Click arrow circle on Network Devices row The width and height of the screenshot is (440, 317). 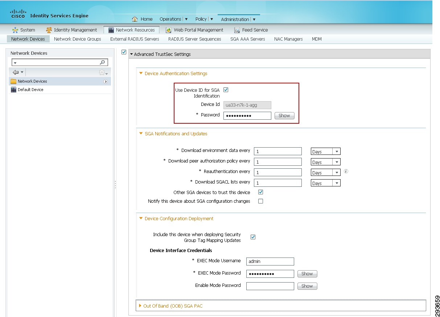click(x=106, y=82)
